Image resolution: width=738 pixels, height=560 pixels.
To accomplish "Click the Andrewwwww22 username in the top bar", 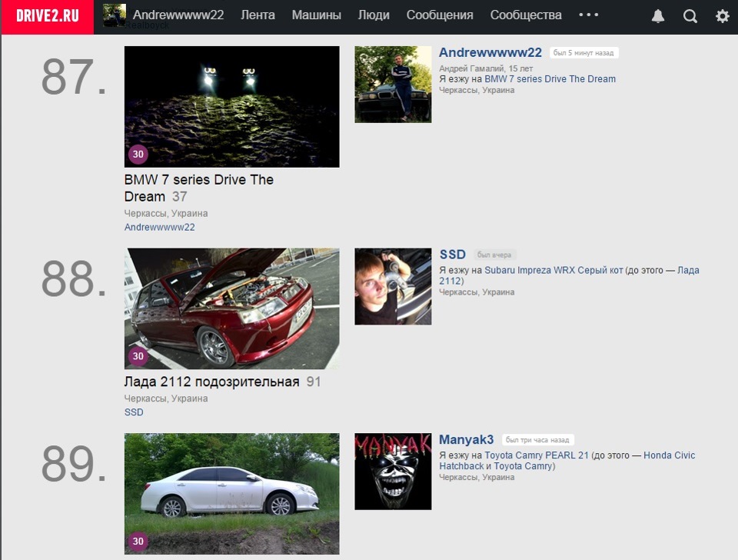I will 178,15.
